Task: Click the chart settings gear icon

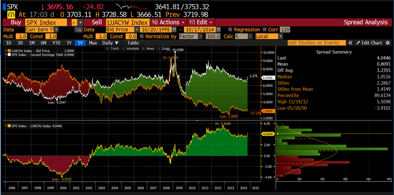Action: point(387,43)
